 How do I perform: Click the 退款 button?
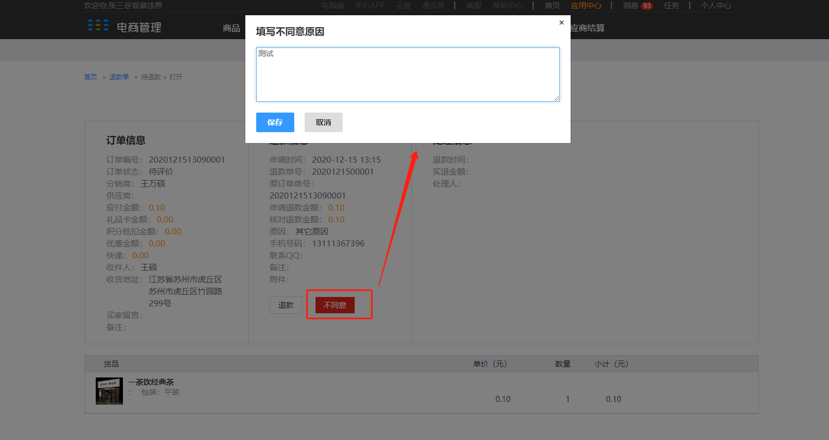click(286, 305)
